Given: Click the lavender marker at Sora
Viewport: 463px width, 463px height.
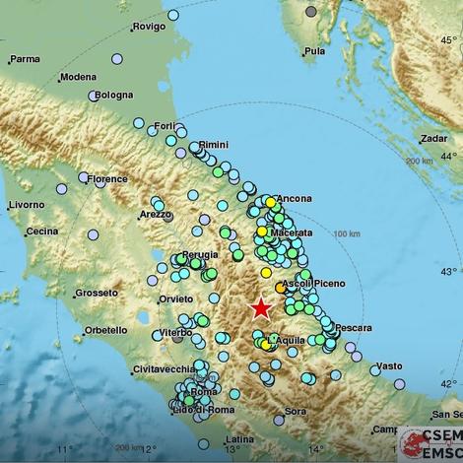Looking at the screenshot, I should click(x=279, y=420).
